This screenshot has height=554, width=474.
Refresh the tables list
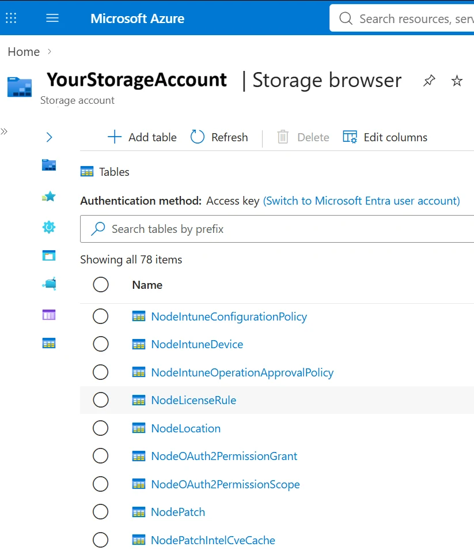219,137
